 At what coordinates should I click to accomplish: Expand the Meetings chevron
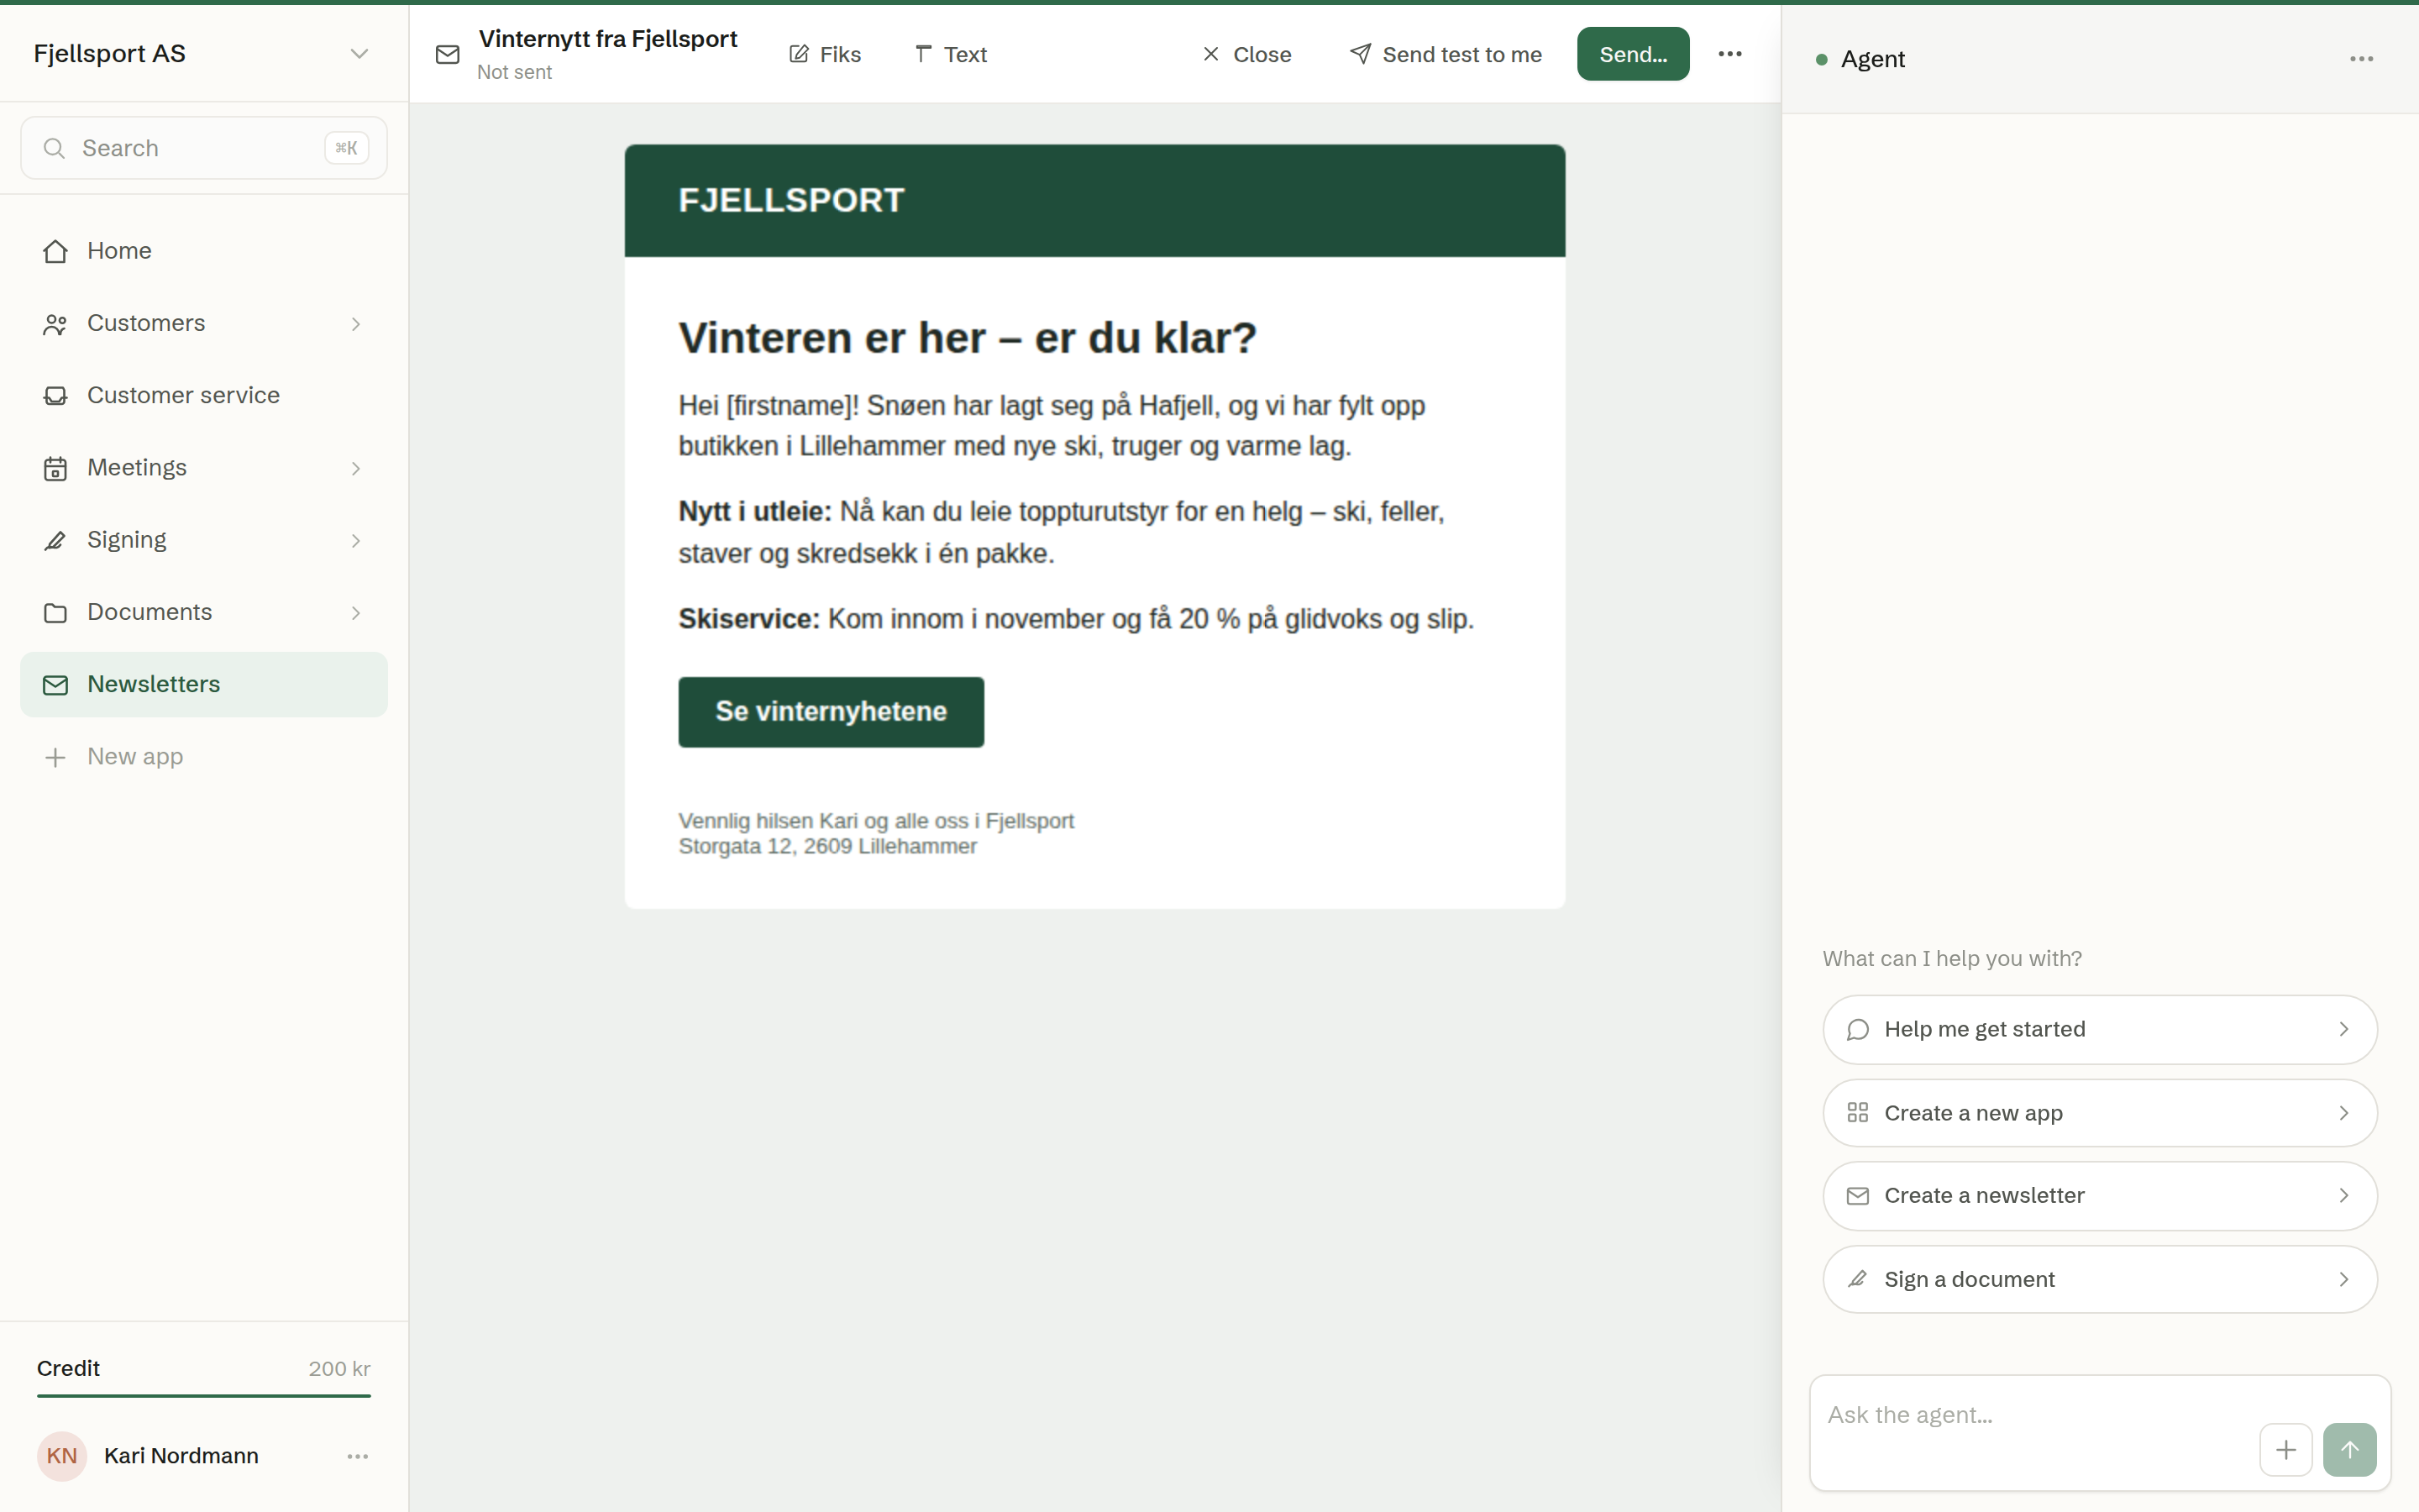356,468
